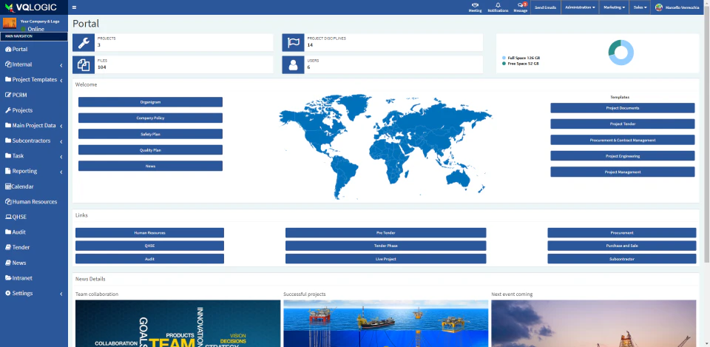
Task: Open the Successful projects news image
Action: pyautogui.click(x=386, y=323)
